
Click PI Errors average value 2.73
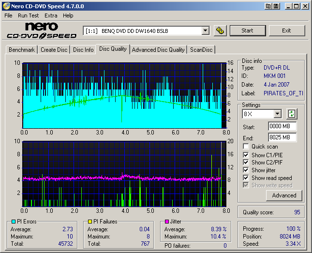pyautogui.click(x=68, y=229)
